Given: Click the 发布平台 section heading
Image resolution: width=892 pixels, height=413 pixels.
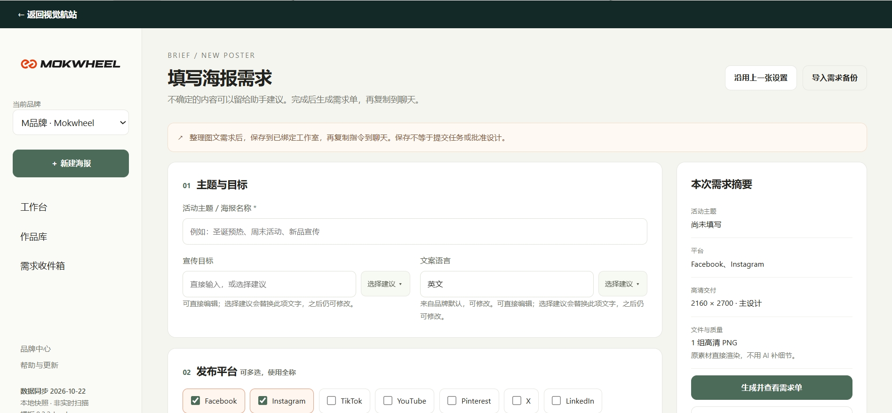Looking at the screenshot, I should click(217, 372).
